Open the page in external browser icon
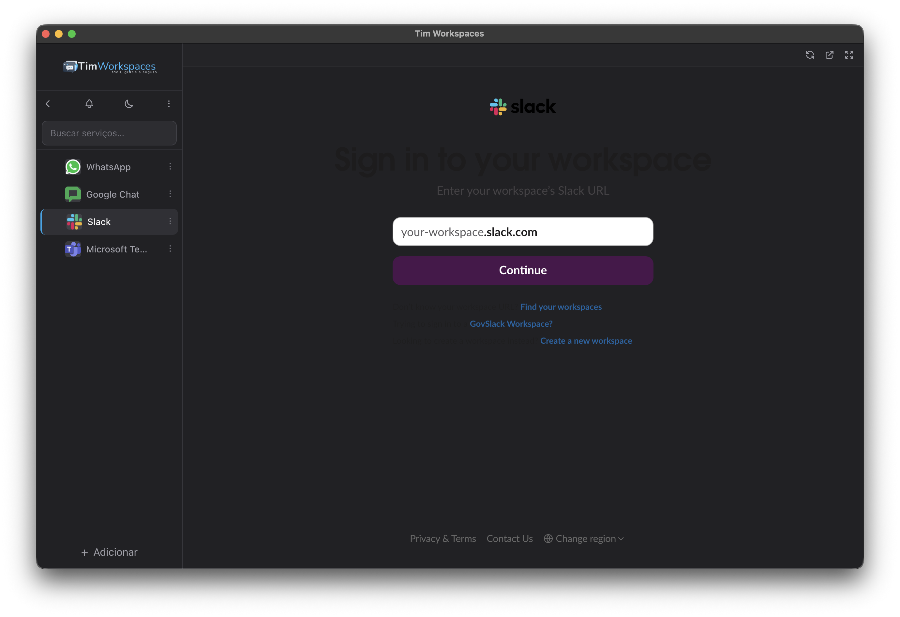The image size is (900, 617). click(829, 54)
